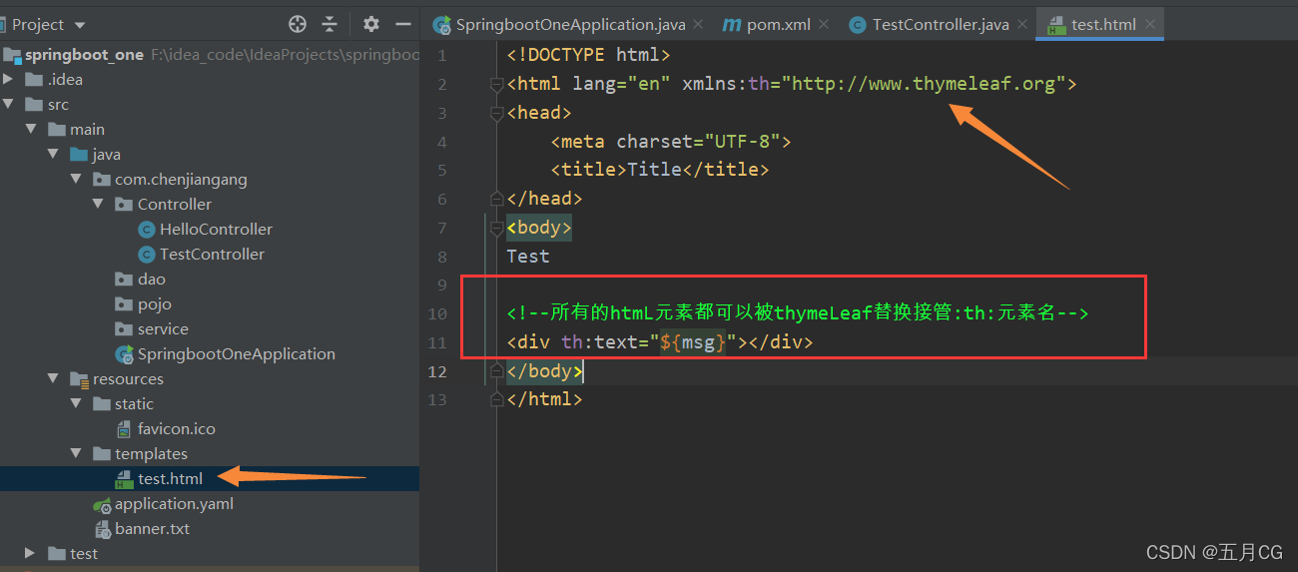1298x572 pixels.
Task: Close the SpringbootOneApplication.java tab
Action: (696, 24)
